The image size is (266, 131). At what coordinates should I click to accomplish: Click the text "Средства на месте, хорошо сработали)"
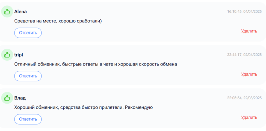(58, 21)
